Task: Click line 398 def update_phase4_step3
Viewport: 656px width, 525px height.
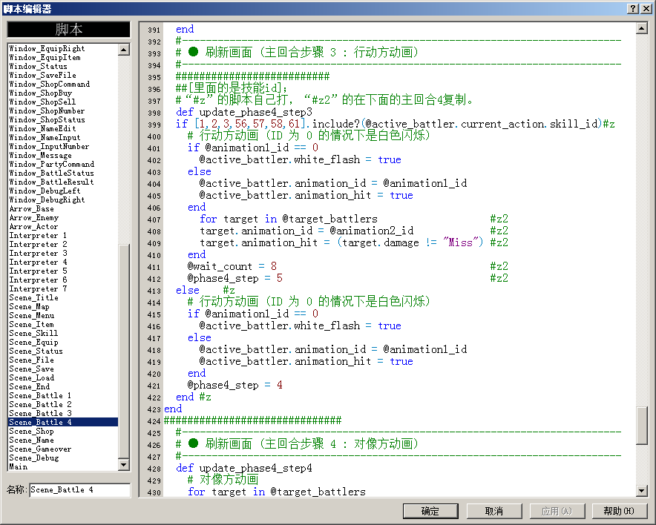Action: [x=244, y=112]
